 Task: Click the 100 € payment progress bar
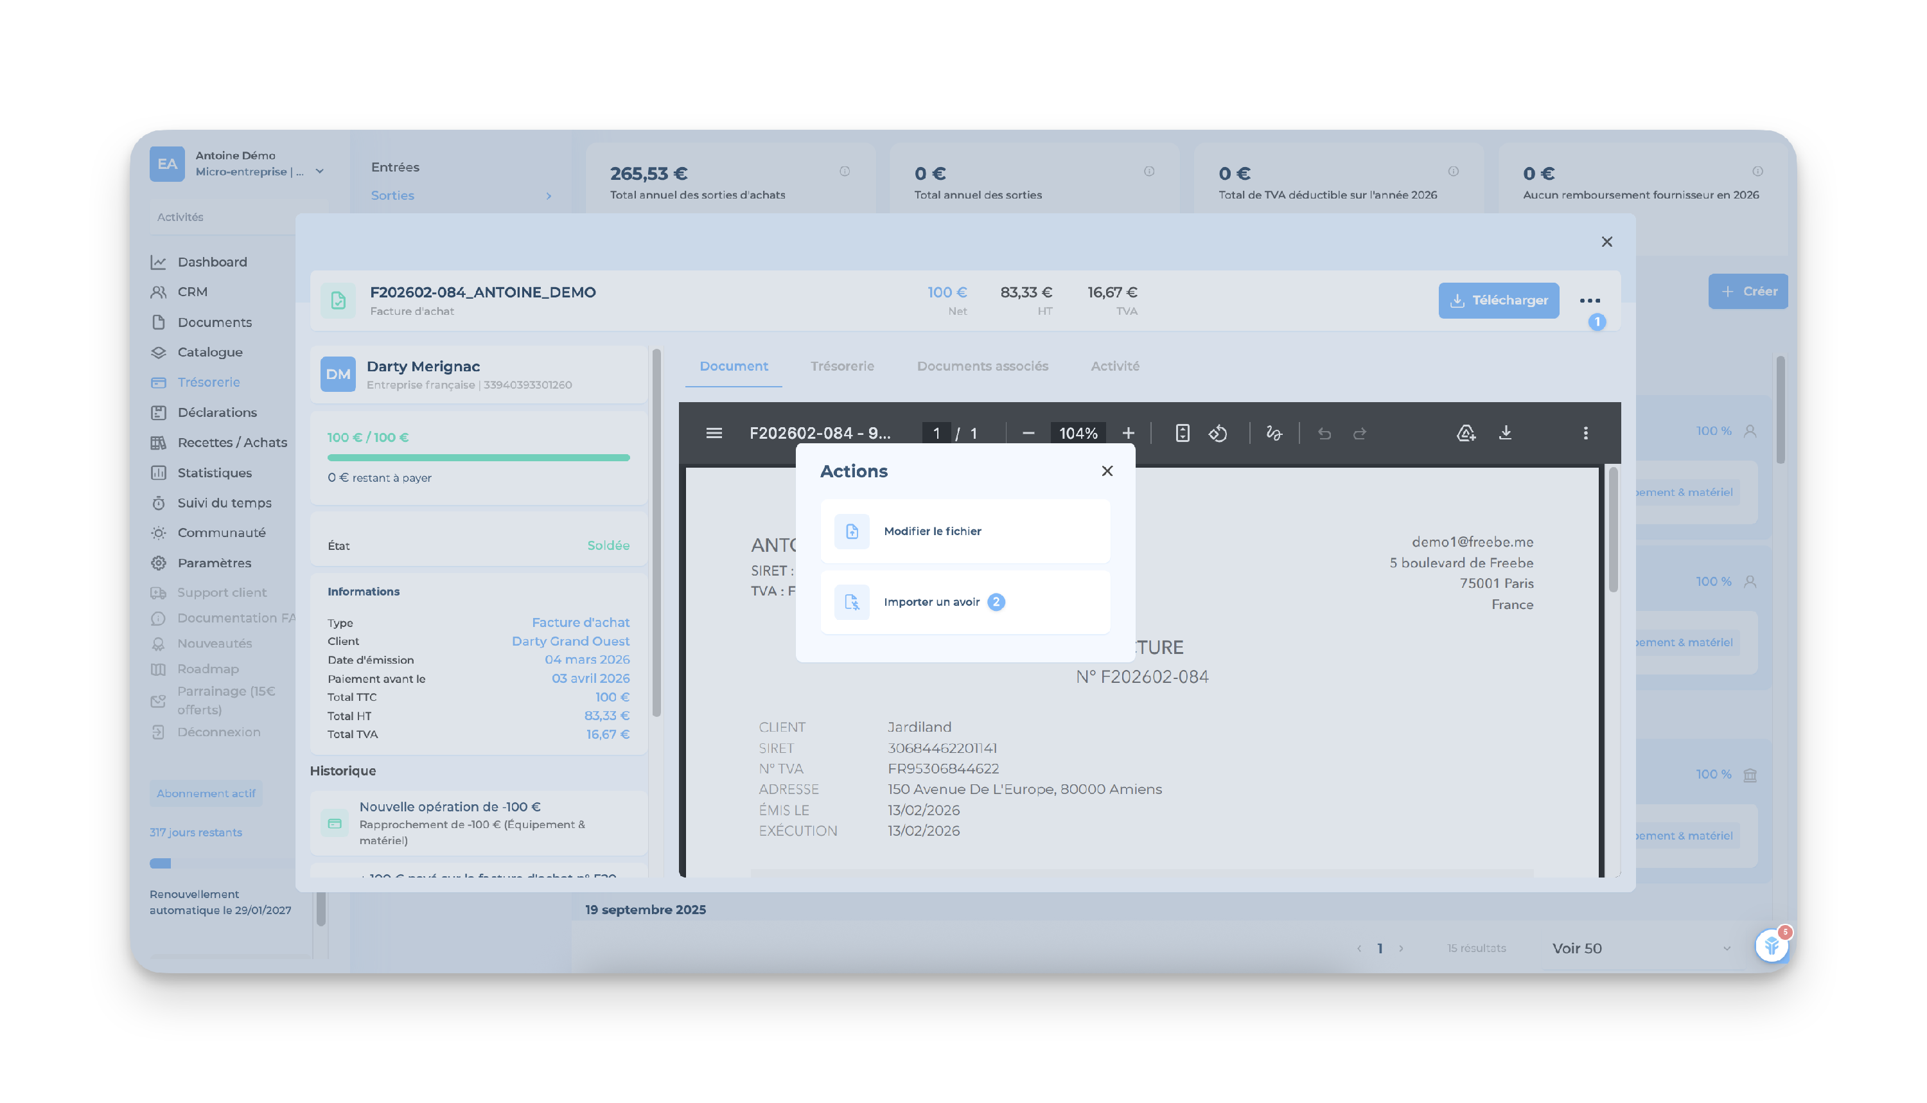tap(478, 457)
